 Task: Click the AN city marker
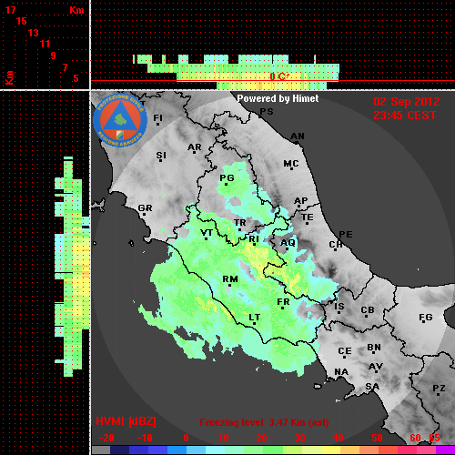(x=297, y=142)
